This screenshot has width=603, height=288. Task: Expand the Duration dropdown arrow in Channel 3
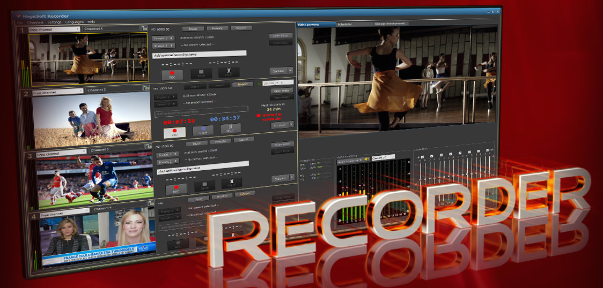[292, 178]
